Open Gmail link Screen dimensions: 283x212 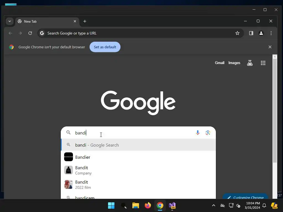point(219,63)
